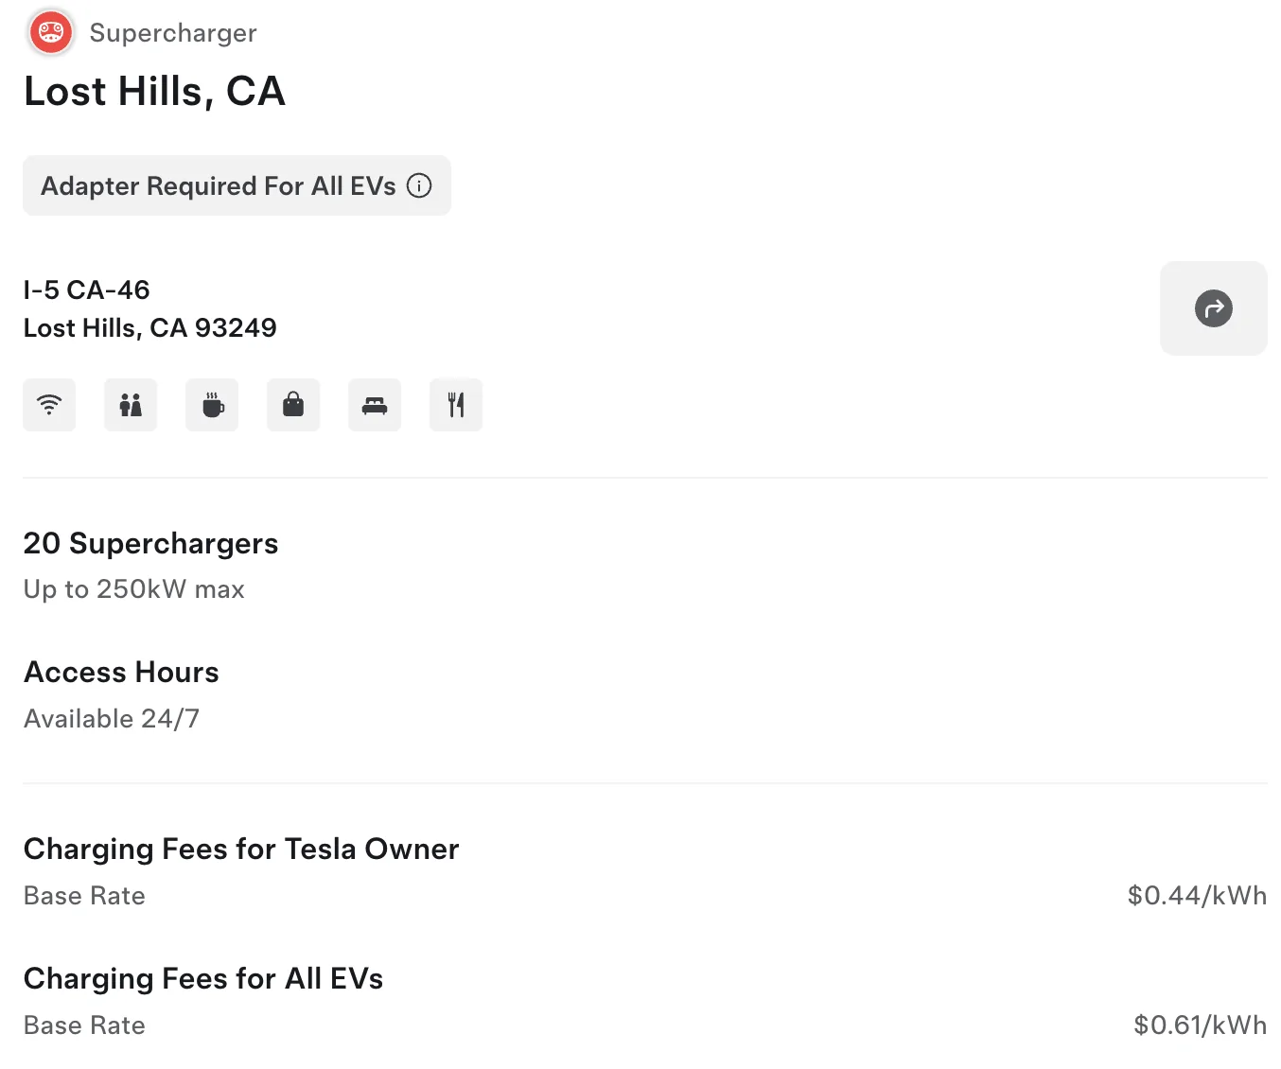Click the Adapter Required For All EVs badge
1281x1069 pixels.
(x=237, y=185)
